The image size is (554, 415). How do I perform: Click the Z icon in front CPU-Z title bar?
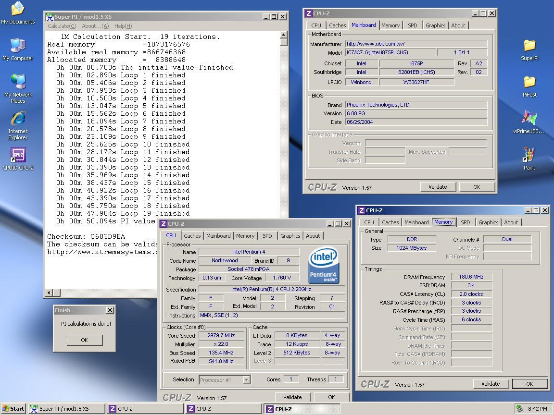[163, 224]
